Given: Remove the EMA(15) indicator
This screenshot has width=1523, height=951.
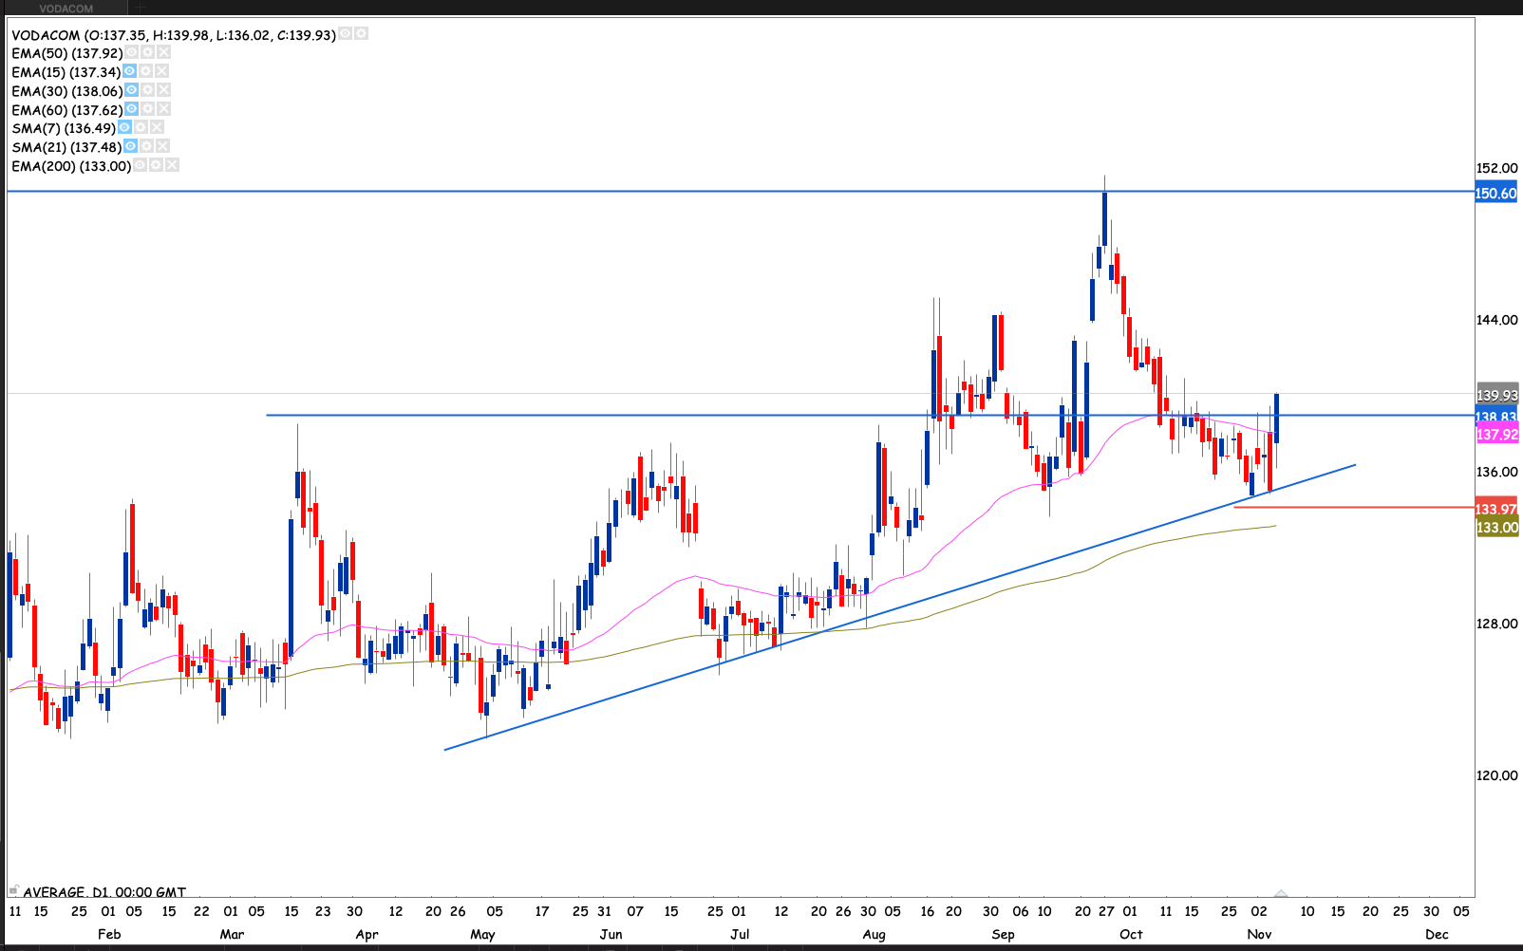Looking at the screenshot, I should 162,71.
